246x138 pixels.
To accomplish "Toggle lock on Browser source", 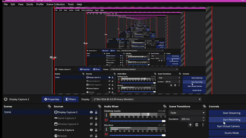I will (96, 136).
